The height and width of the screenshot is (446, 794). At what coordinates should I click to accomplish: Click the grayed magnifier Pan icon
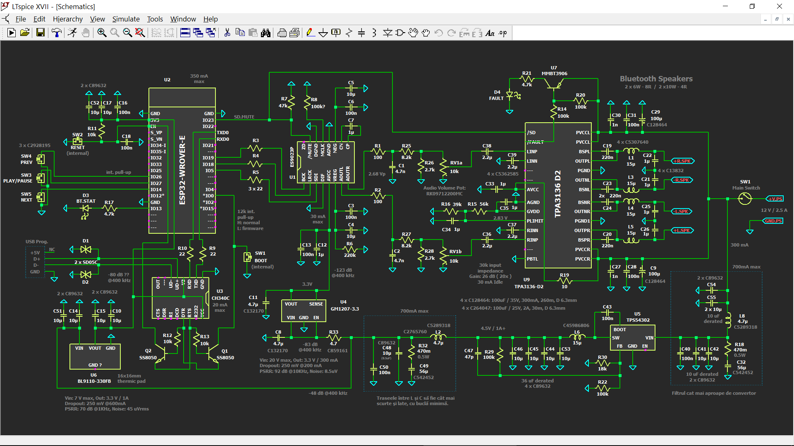point(115,33)
